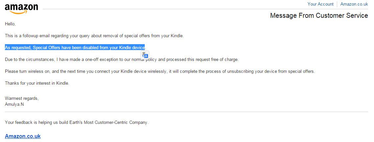Click the Google Translate popup icon
Viewport: 374px width, 142px height.
pos(145,55)
